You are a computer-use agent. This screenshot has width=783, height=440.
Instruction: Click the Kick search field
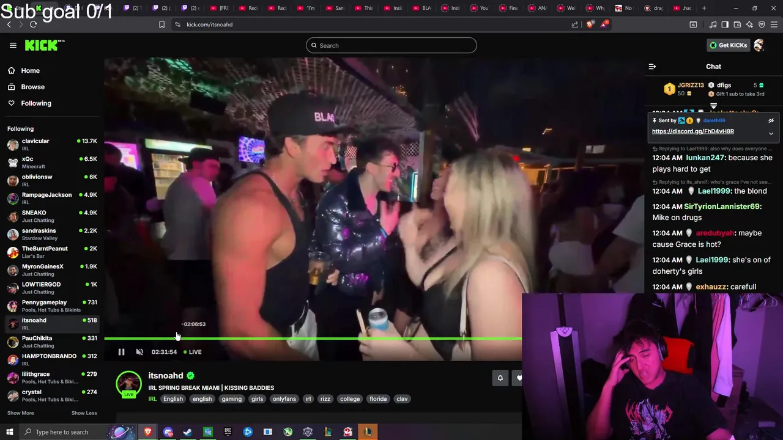click(x=391, y=45)
